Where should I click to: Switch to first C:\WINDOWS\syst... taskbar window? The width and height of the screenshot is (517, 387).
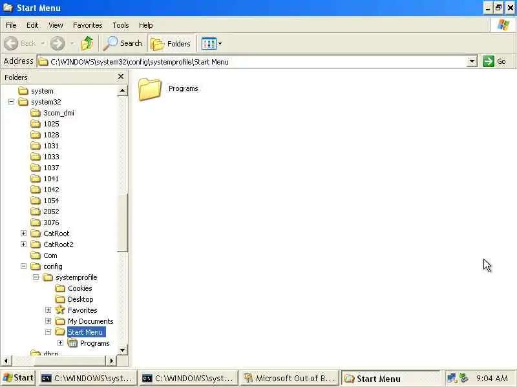tap(88, 379)
